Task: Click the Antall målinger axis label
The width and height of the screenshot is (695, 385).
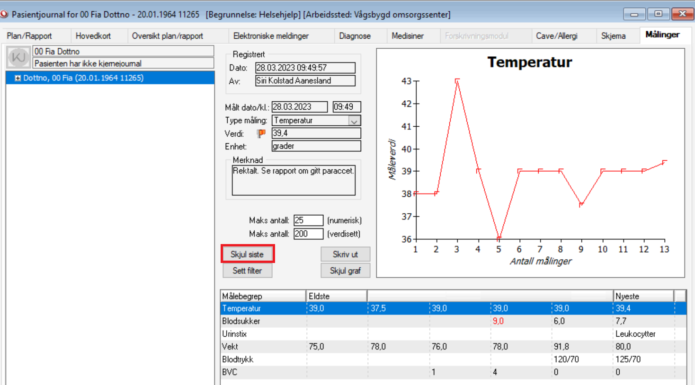Action: tap(541, 261)
